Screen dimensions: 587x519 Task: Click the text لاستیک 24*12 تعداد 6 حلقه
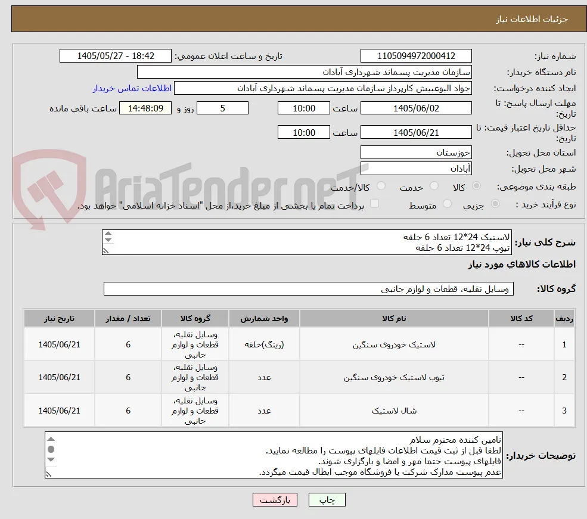(456, 237)
